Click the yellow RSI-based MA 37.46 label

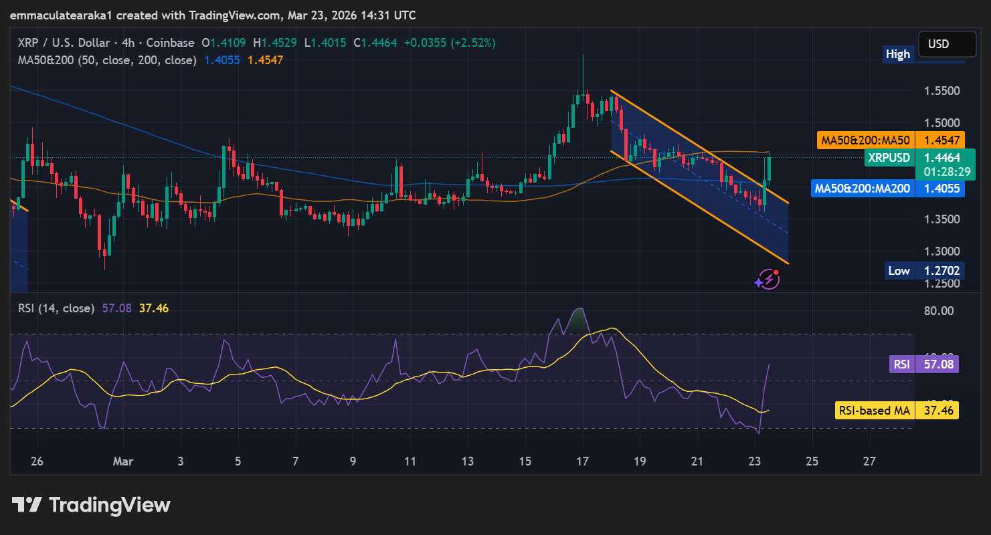(x=897, y=411)
